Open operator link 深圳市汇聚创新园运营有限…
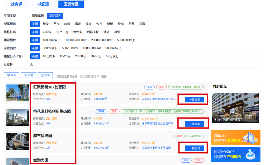Screen dimensions: 264x165 click(159, 99)
